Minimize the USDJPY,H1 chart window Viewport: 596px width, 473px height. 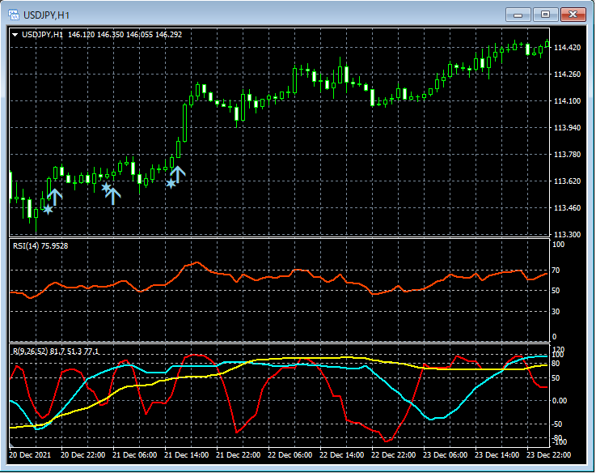pyautogui.click(x=518, y=15)
